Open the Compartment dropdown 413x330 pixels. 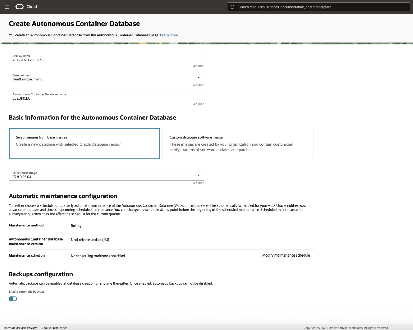coord(106,78)
